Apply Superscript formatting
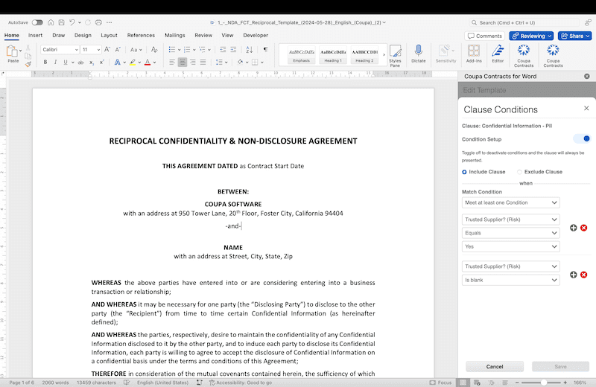596x387 pixels. click(101, 62)
